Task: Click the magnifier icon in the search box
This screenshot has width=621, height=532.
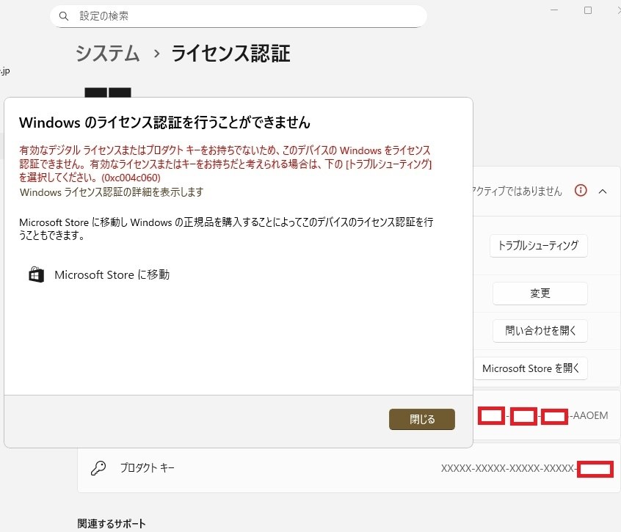Action: 64,15
